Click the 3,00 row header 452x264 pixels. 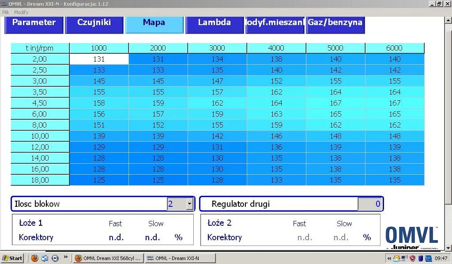pos(40,81)
